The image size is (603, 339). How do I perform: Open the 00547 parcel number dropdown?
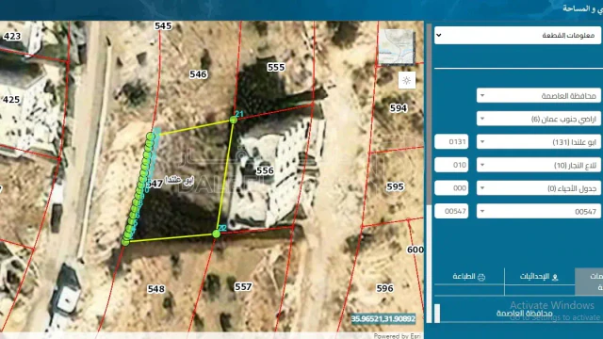pyautogui.click(x=538, y=211)
